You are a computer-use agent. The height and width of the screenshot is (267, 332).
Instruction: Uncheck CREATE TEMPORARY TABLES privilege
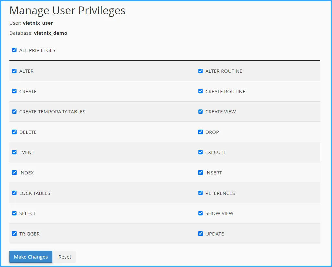click(x=14, y=111)
